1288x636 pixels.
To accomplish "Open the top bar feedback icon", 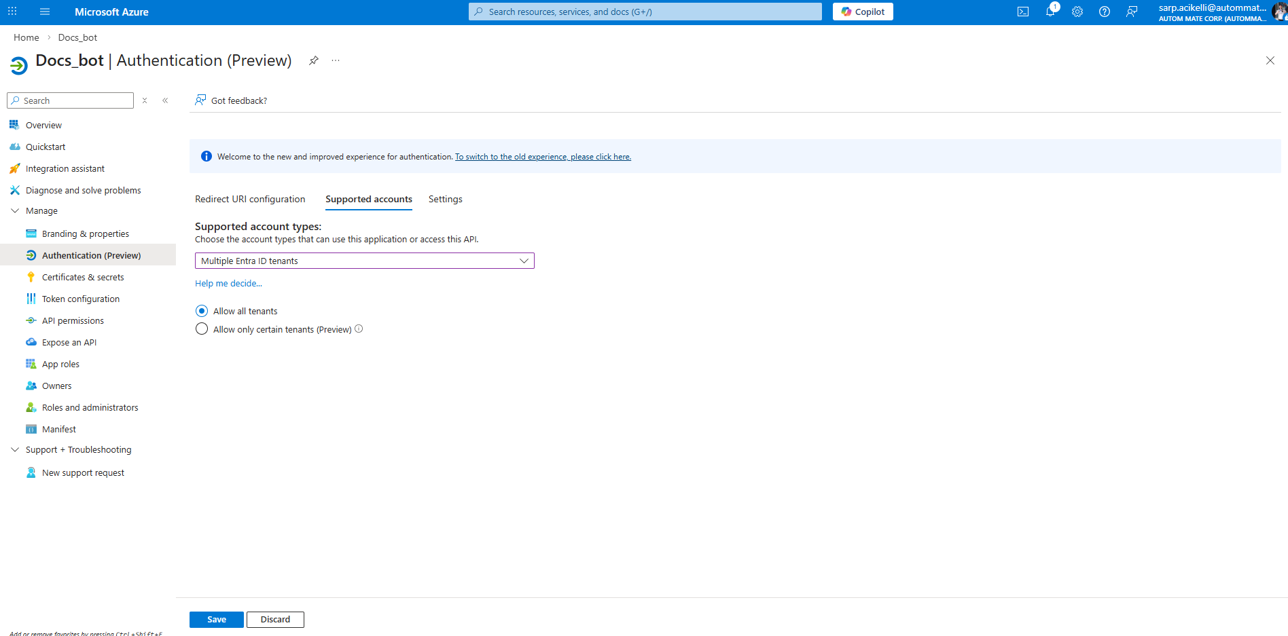I will (1132, 12).
